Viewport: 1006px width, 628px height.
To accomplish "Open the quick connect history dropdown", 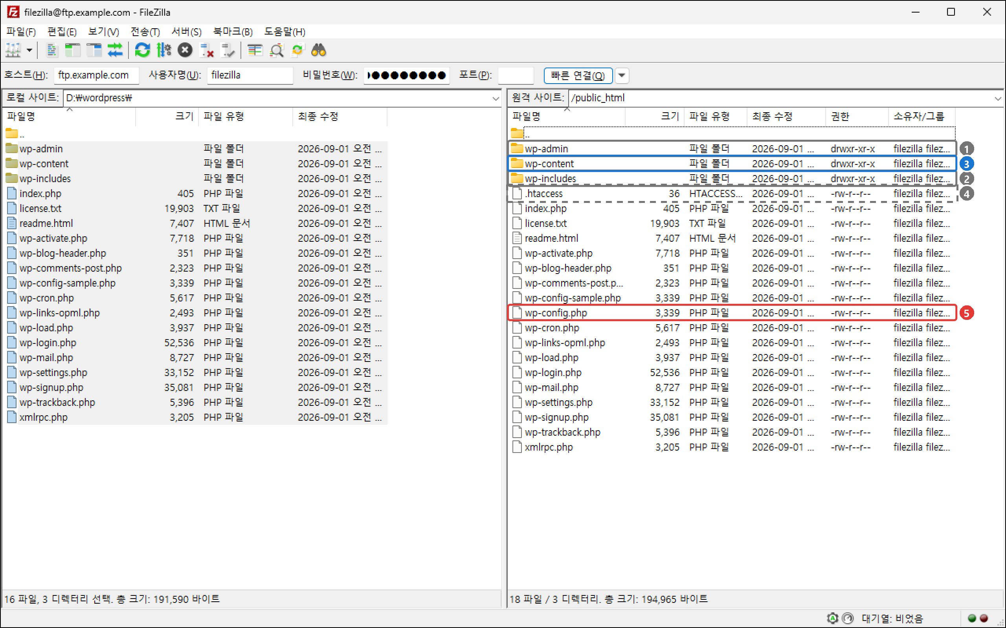I will [x=622, y=75].
